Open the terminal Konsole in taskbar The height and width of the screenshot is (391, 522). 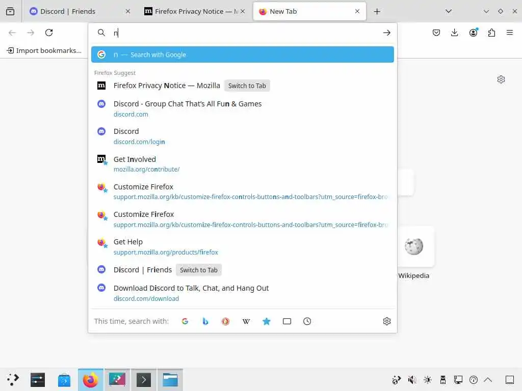(143, 379)
